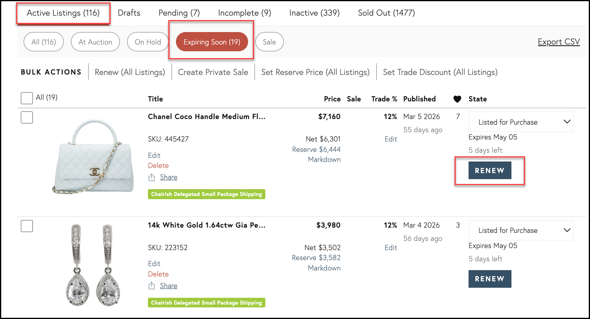Filter listings by On Hold
590x319 pixels.
pyautogui.click(x=148, y=42)
